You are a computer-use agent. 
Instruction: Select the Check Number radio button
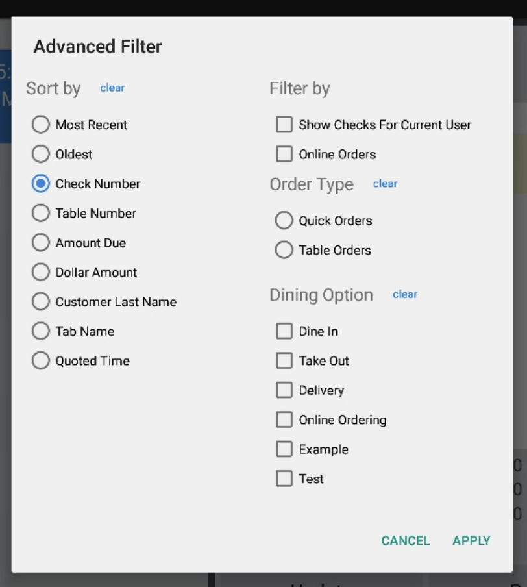tap(41, 184)
